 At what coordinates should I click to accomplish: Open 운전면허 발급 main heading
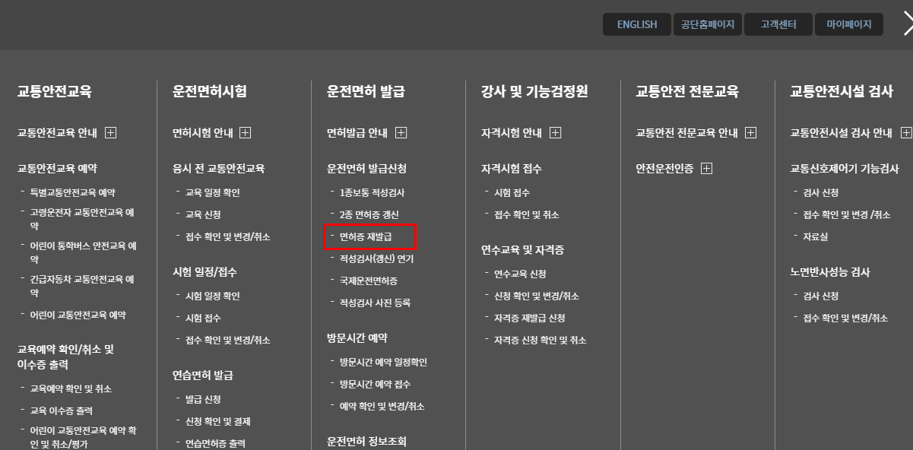pyautogui.click(x=366, y=92)
